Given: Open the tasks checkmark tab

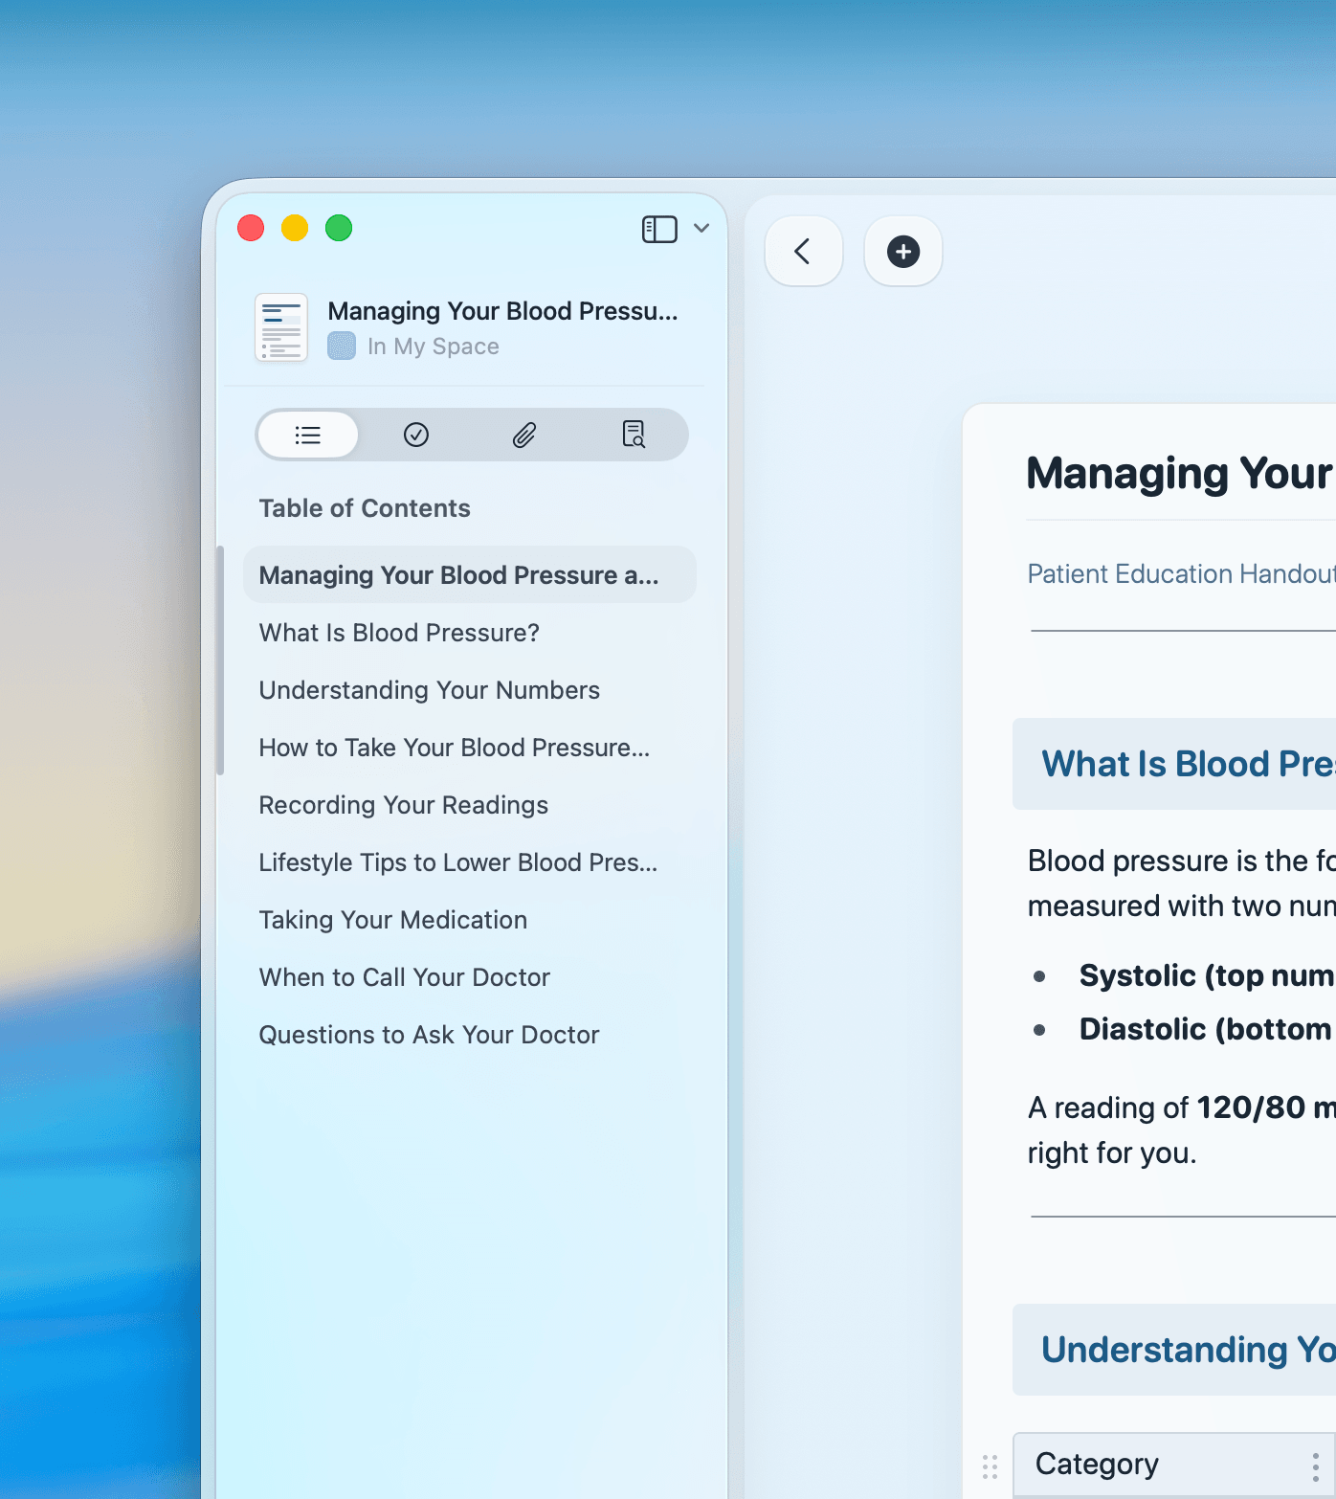Looking at the screenshot, I should 416,436.
